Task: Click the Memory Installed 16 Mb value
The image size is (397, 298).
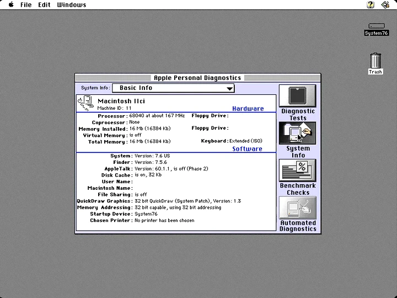Action: click(150, 129)
